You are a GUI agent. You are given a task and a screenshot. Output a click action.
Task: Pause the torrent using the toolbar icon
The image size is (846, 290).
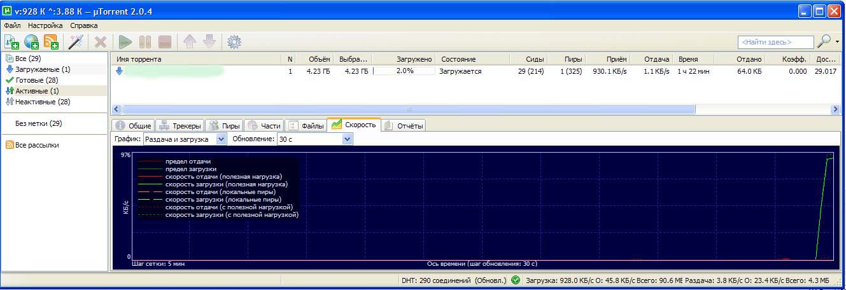pos(145,42)
